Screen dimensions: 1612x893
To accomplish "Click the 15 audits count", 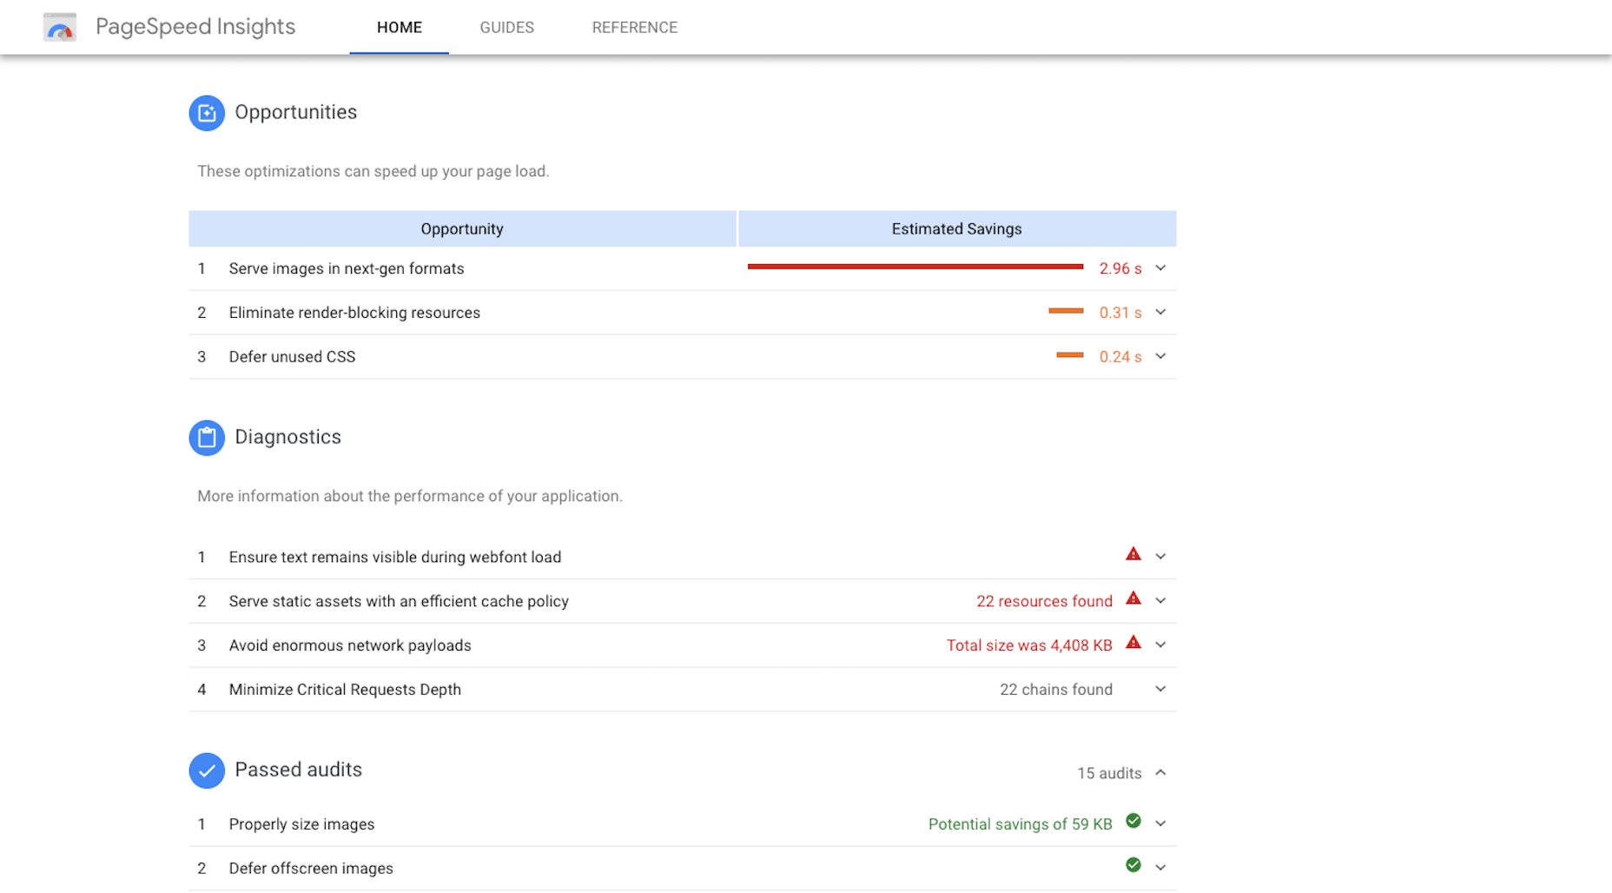I will (1109, 773).
